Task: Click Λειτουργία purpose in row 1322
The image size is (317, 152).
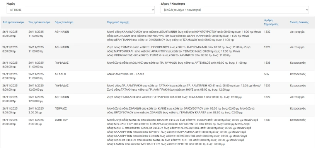Action: tap(297, 97)
